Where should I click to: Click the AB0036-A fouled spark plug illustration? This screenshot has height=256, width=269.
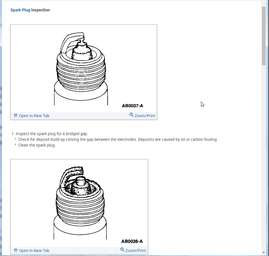pos(80,203)
